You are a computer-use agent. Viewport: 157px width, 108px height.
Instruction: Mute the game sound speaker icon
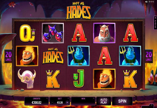pyautogui.click(x=146, y=2)
